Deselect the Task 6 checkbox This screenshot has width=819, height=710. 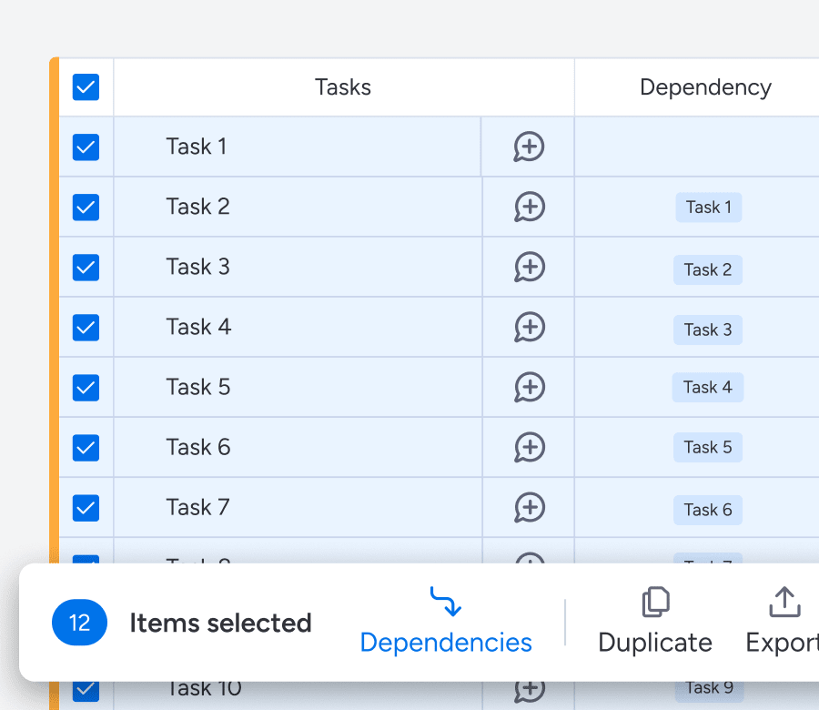(86, 447)
